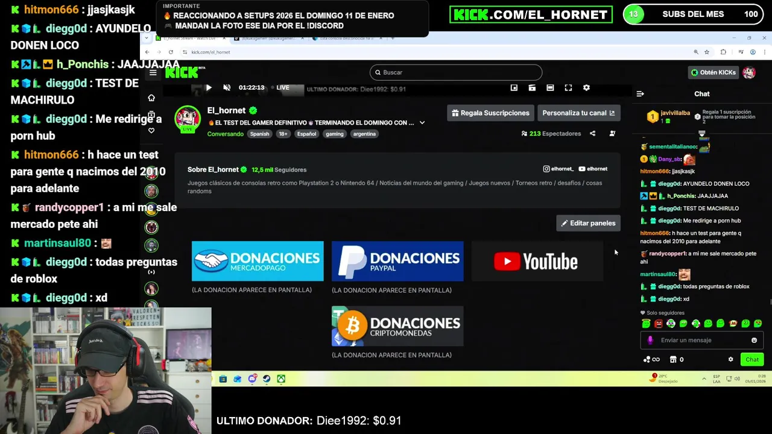This screenshot has height=434, width=772.
Task: Play the stream with player play button
Action: pos(209,88)
